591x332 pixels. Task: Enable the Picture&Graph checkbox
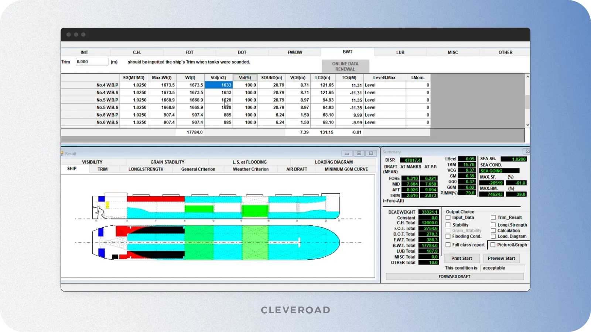click(x=493, y=245)
